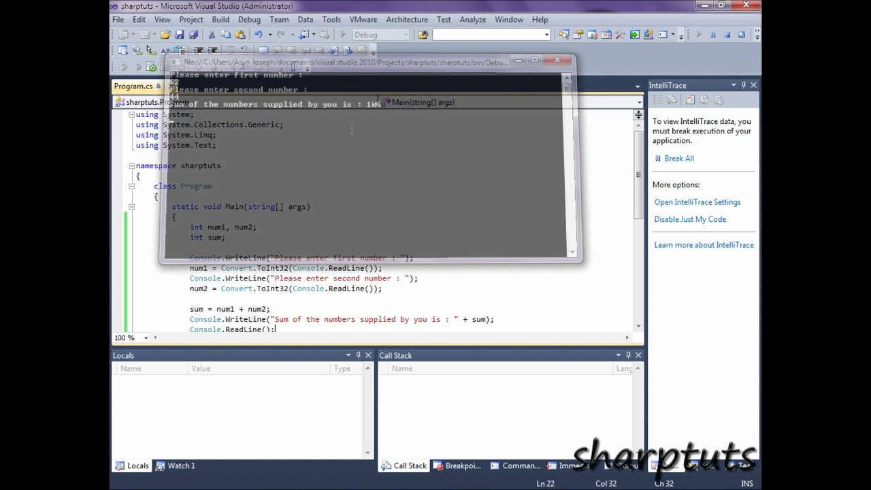This screenshot has height=490, width=871.
Task: Select the Locals tab
Action: (132, 465)
